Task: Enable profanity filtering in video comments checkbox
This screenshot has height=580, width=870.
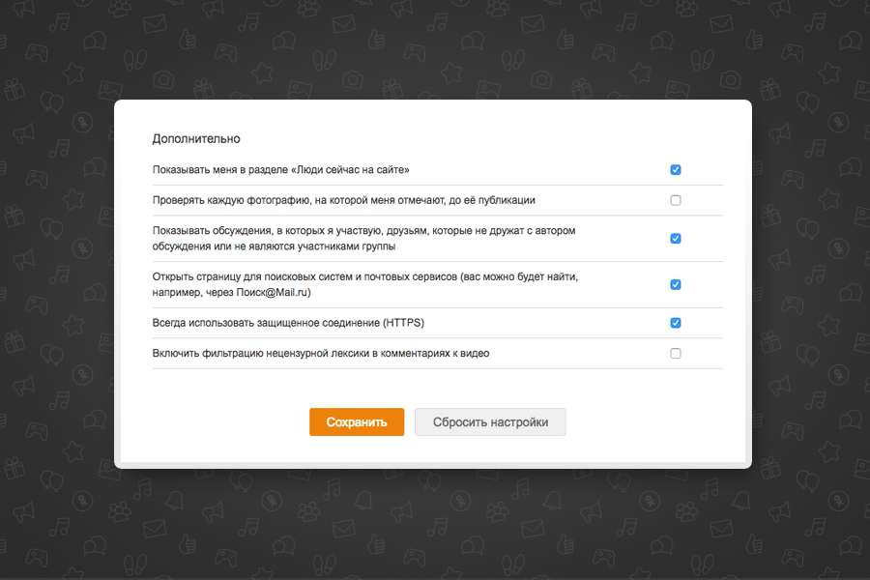Action: (x=676, y=354)
